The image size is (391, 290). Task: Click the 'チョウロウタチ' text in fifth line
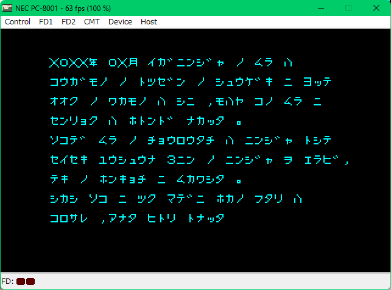click(x=181, y=140)
